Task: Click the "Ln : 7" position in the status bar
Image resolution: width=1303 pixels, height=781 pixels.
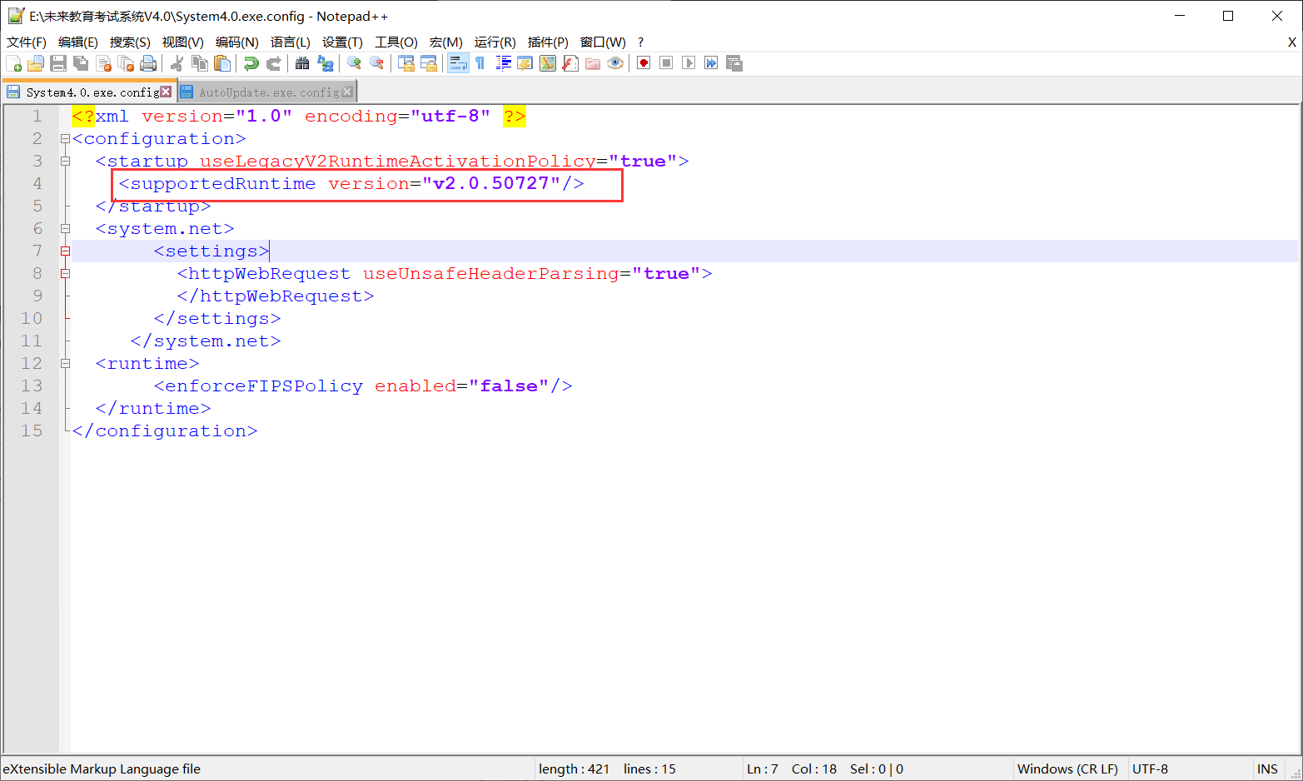Action: (762, 769)
